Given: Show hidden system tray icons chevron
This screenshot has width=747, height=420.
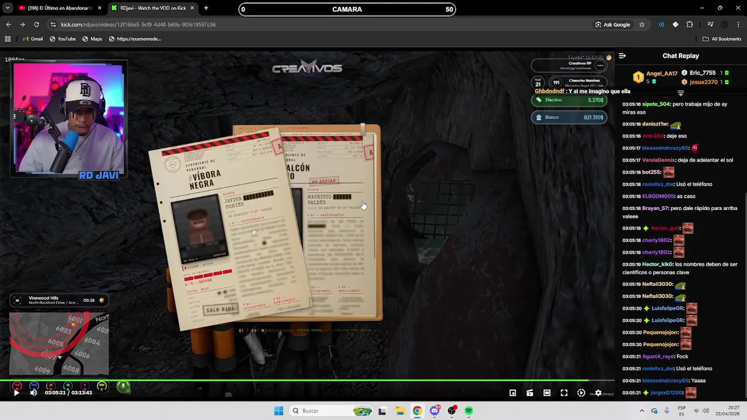Looking at the screenshot, I should 641,411.
